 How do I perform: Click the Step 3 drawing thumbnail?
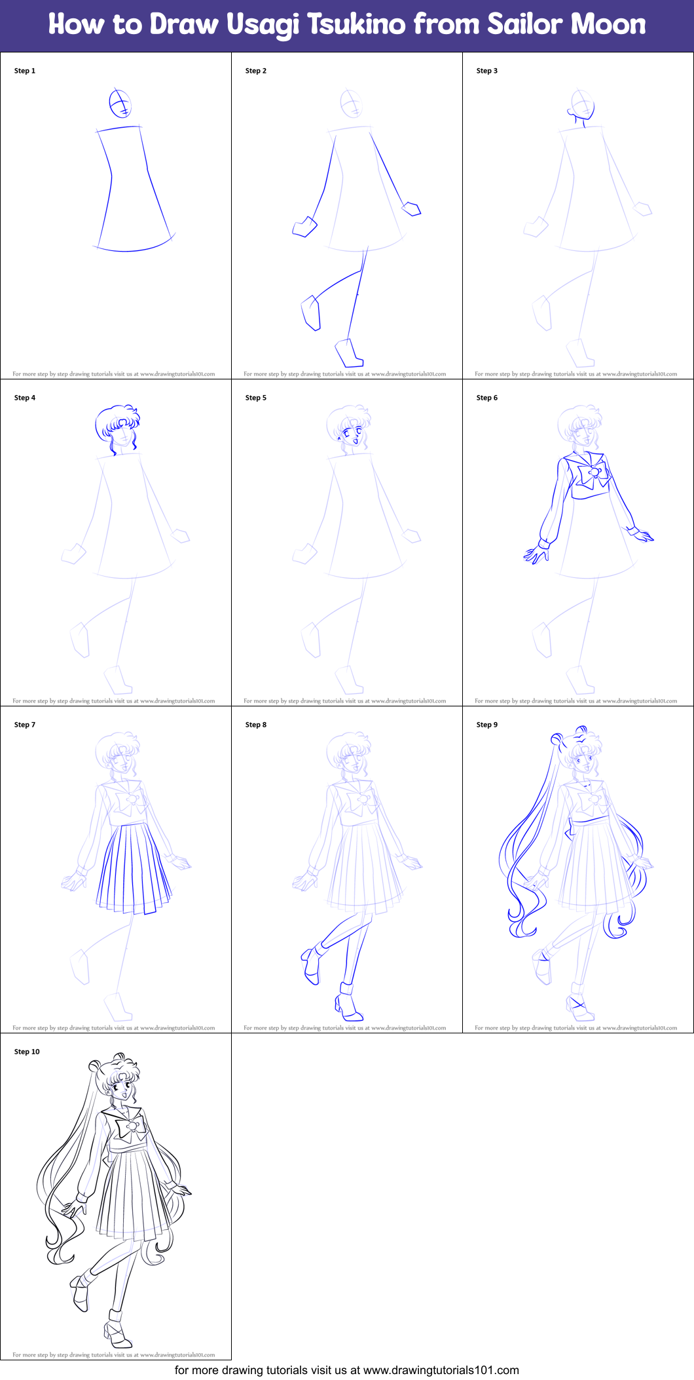[578, 216]
